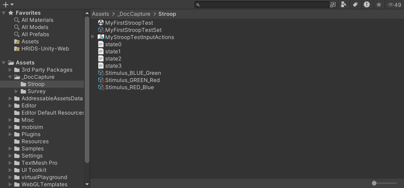Collapse the Favorites section

click(x=4, y=13)
